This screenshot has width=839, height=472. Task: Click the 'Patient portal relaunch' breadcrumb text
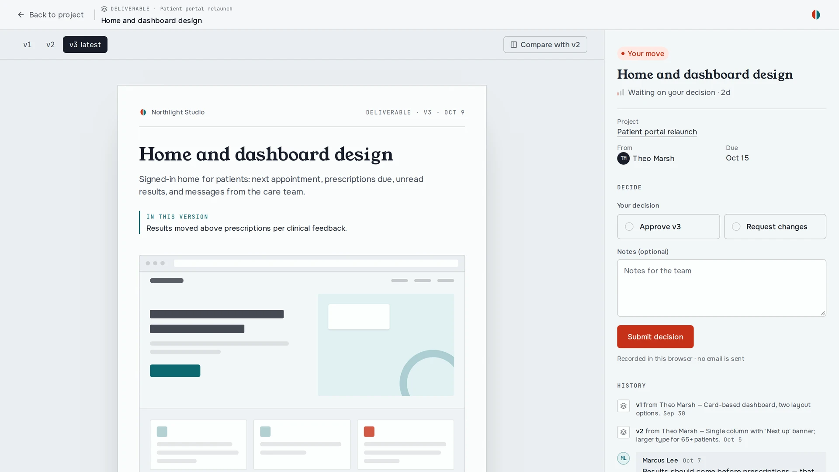(x=196, y=9)
